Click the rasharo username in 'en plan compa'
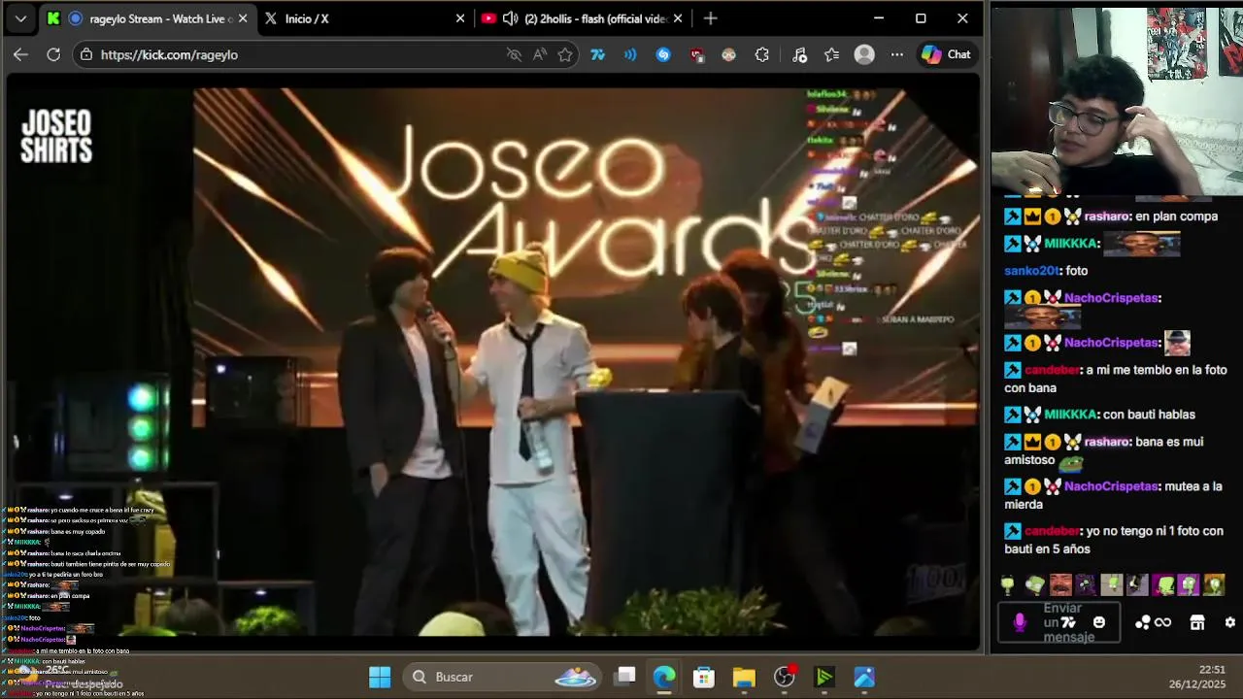Screen dimensions: 1243x699 [1106, 216]
